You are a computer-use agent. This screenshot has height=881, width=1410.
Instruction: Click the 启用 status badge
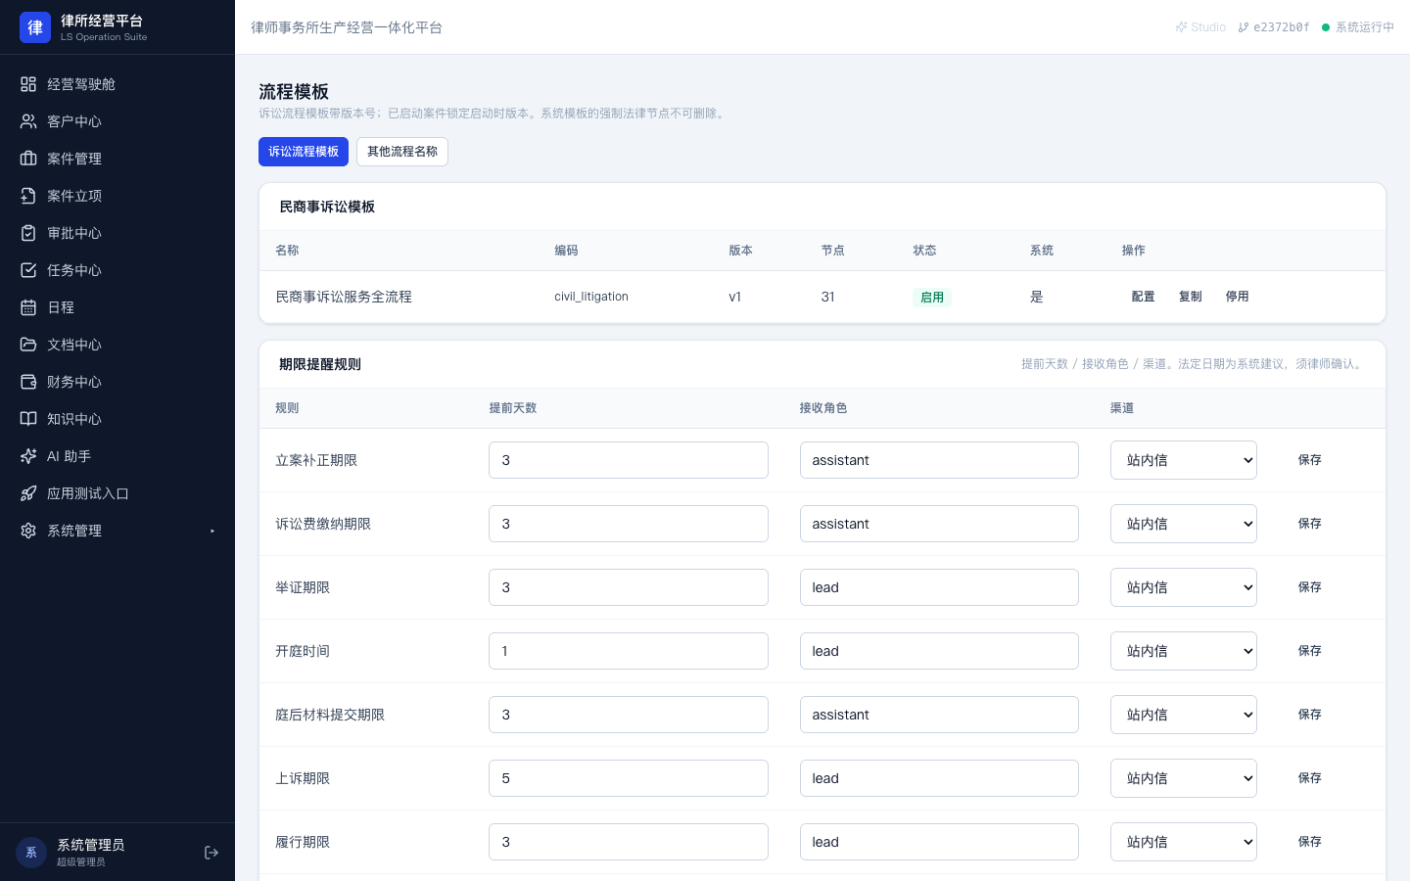[x=932, y=298]
